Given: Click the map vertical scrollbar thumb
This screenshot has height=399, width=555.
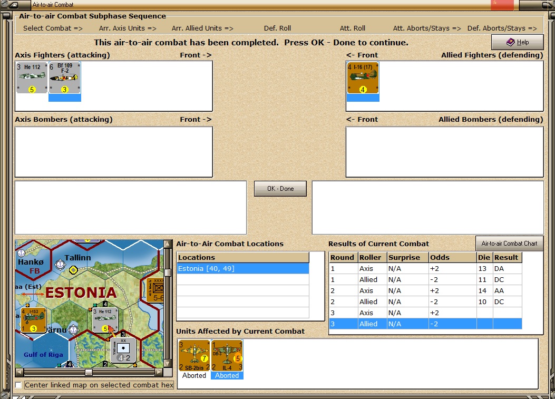Looking at the screenshot, I should click(168, 273).
